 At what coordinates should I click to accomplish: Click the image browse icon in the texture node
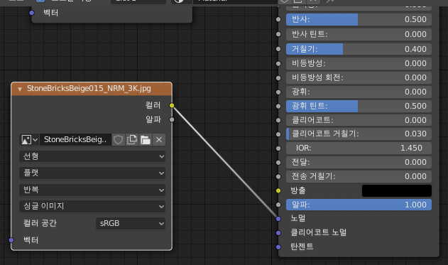[x=29, y=140]
